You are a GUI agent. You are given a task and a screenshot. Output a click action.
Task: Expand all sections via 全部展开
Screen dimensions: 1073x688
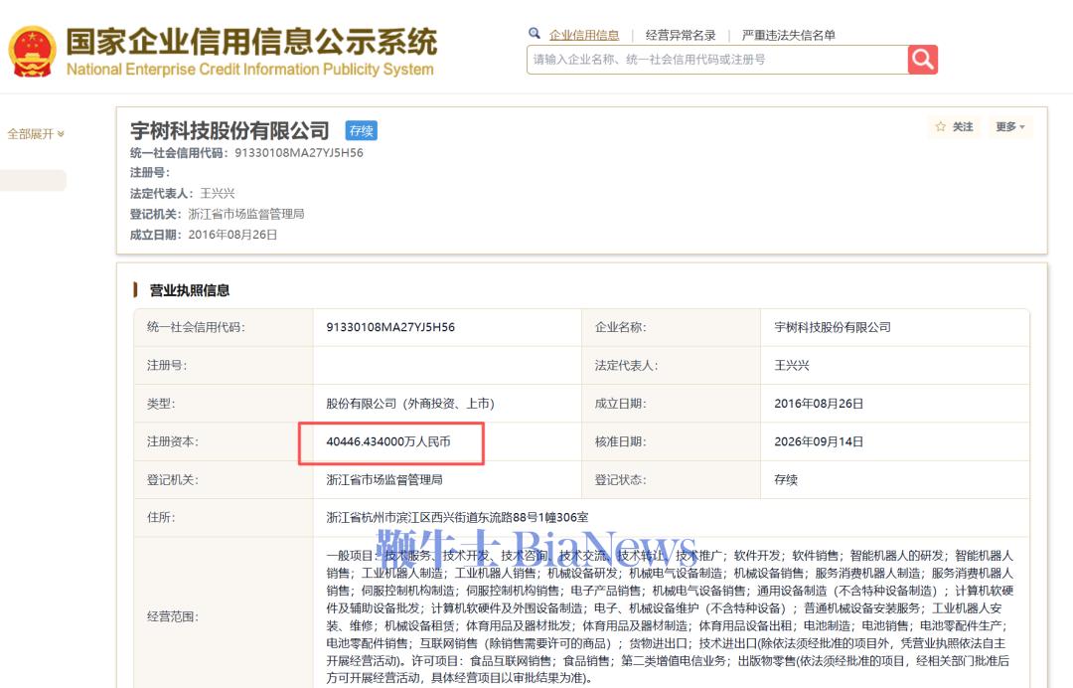36,133
